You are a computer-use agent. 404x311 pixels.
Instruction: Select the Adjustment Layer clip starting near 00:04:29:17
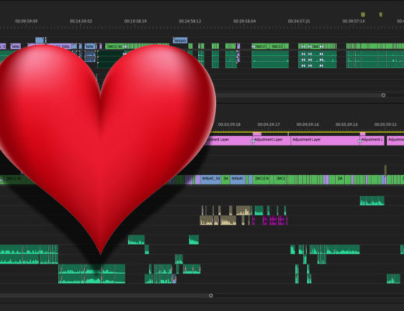click(271, 141)
